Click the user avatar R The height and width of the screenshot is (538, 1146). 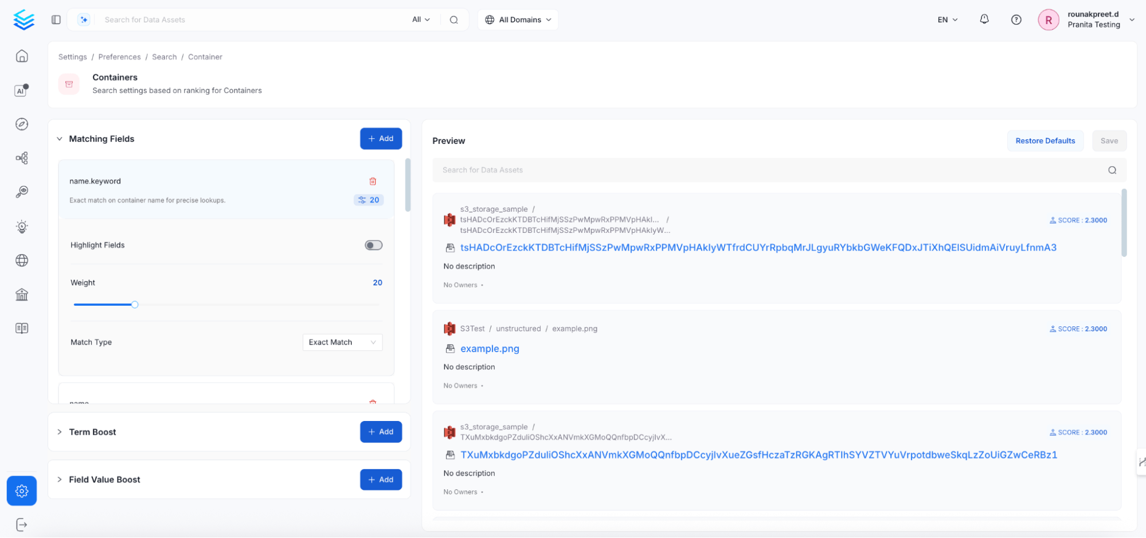1048,20
